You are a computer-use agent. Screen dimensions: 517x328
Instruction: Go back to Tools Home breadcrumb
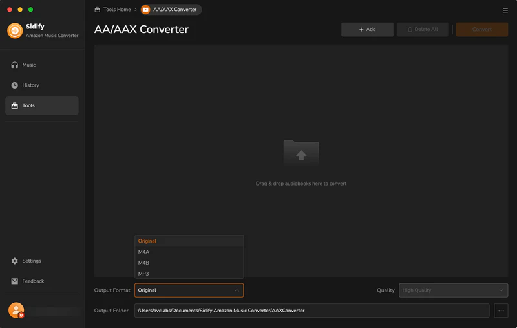(117, 10)
